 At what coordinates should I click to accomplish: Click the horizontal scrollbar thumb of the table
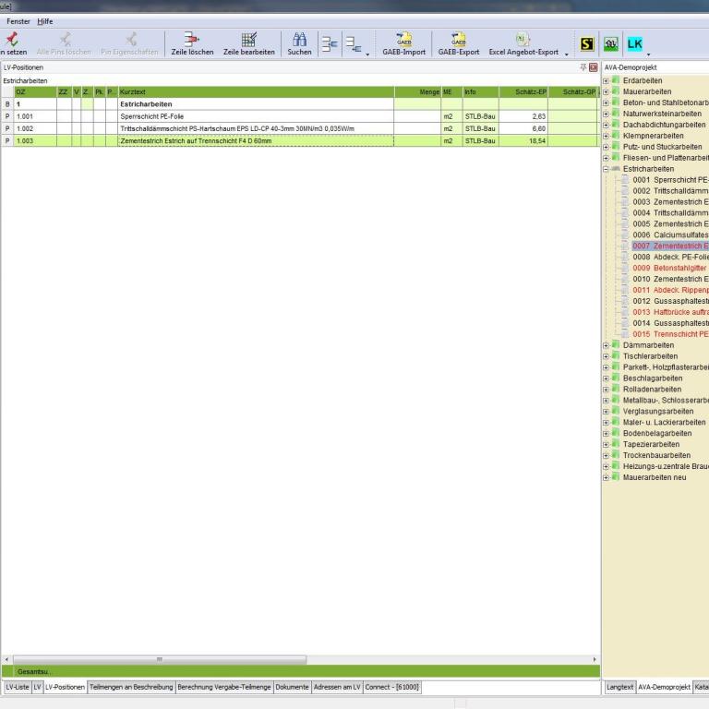click(160, 659)
